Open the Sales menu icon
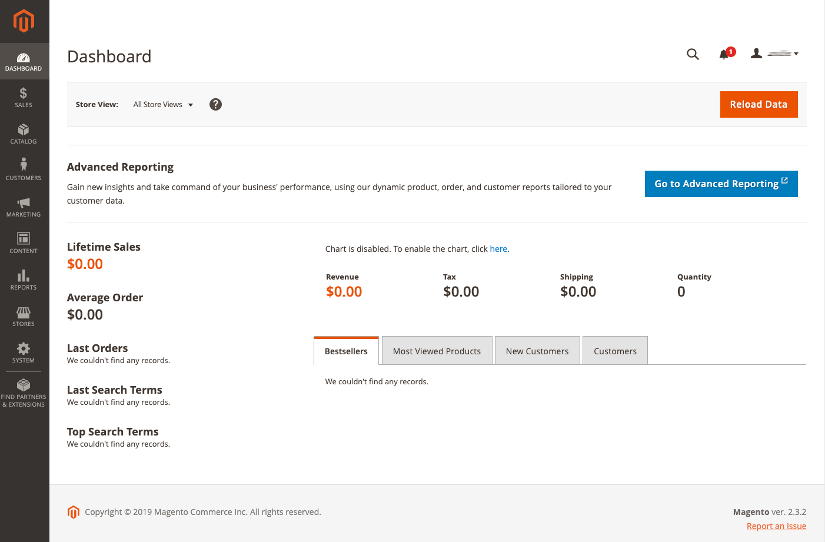The image size is (825, 542). (24, 93)
